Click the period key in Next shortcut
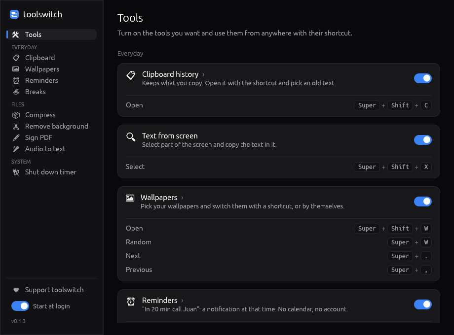This screenshot has height=335, width=454. (x=426, y=256)
